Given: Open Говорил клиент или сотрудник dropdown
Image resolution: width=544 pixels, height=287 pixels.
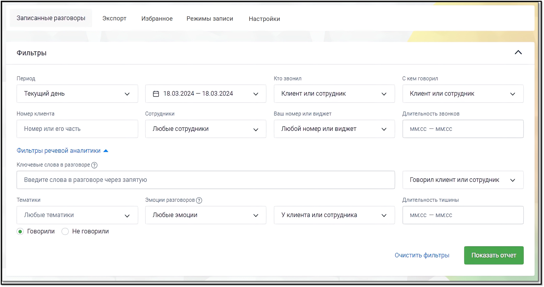Looking at the screenshot, I should (463, 180).
